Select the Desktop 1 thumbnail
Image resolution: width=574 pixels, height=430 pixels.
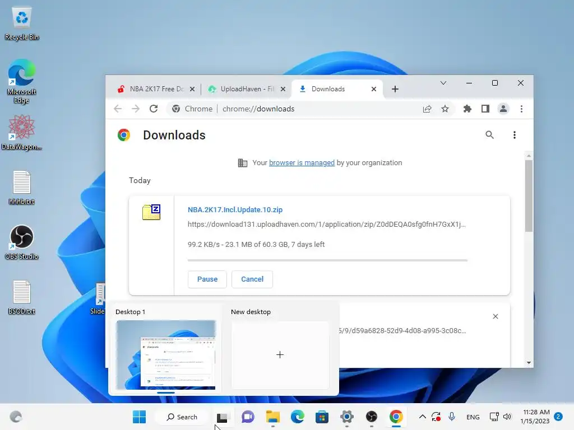[166, 354]
